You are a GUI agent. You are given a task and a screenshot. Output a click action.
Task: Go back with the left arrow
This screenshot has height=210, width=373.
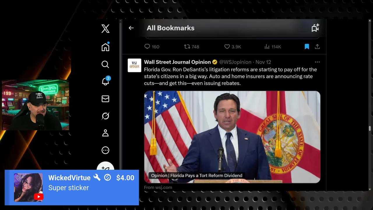pyautogui.click(x=131, y=28)
